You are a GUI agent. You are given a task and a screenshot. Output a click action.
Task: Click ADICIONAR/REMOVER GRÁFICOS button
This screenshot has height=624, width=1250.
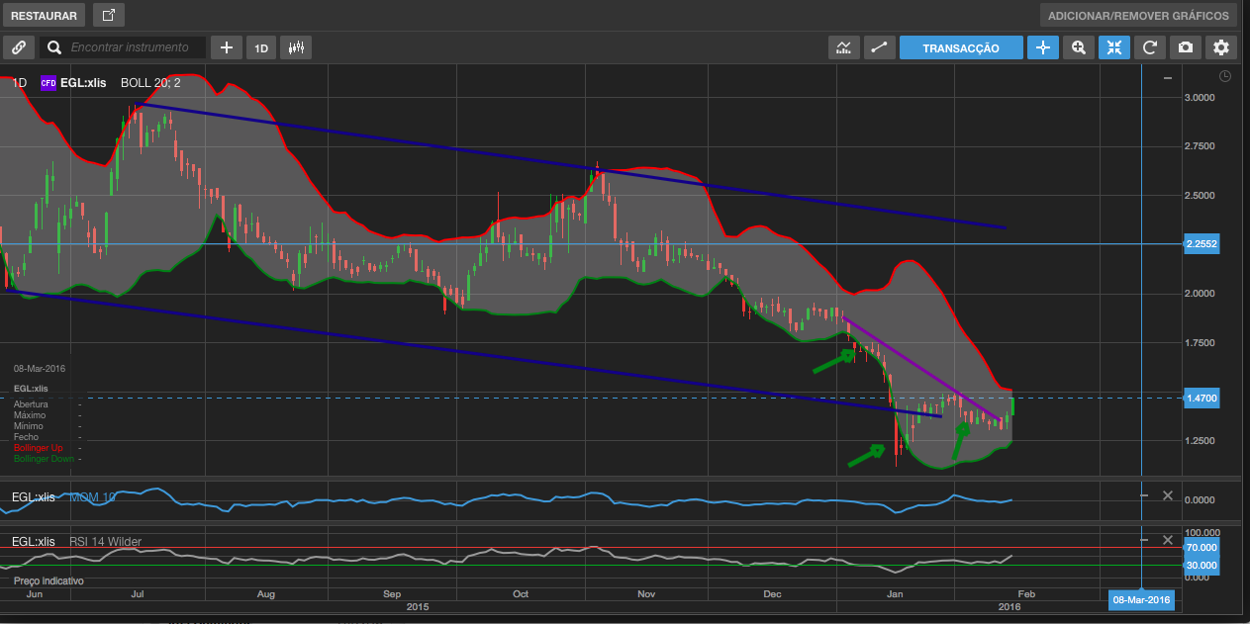(1138, 15)
